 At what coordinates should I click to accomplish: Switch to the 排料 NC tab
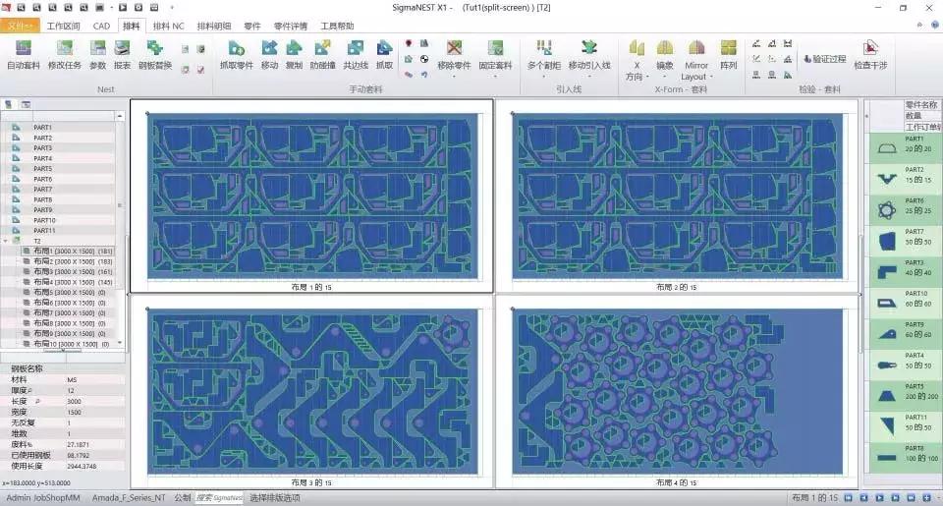168,26
